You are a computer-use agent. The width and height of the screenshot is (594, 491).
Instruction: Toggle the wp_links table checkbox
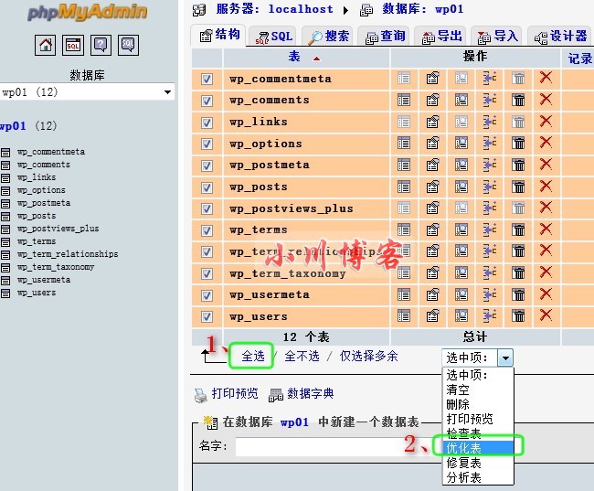(x=207, y=123)
